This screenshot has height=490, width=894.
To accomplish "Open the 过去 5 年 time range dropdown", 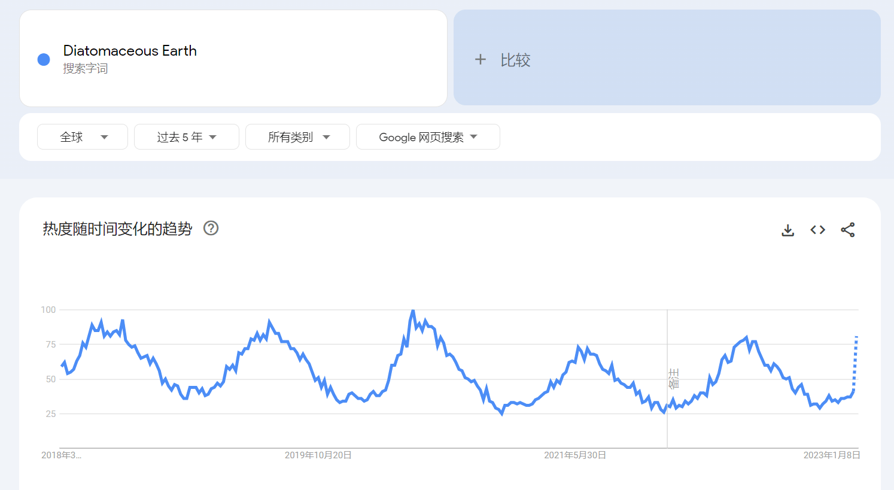I will coord(187,137).
